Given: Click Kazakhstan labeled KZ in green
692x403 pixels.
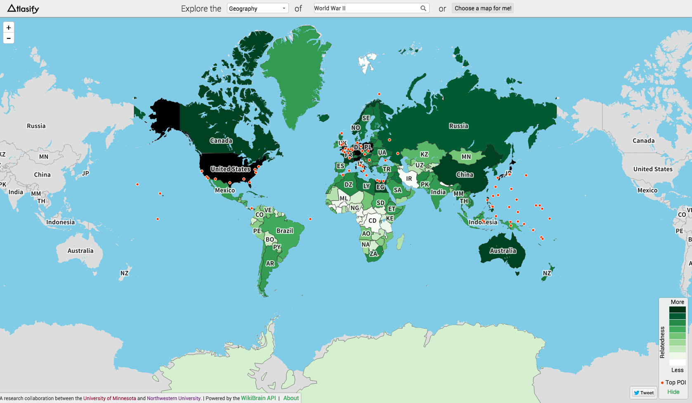Looking at the screenshot, I should (x=424, y=154).
